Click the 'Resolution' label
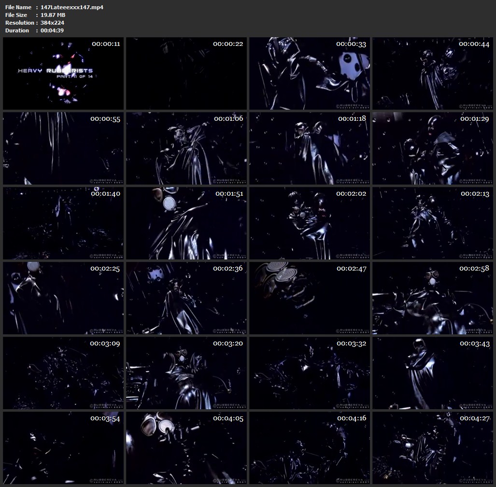The image size is (496, 487). pyautogui.click(x=20, y=23)
